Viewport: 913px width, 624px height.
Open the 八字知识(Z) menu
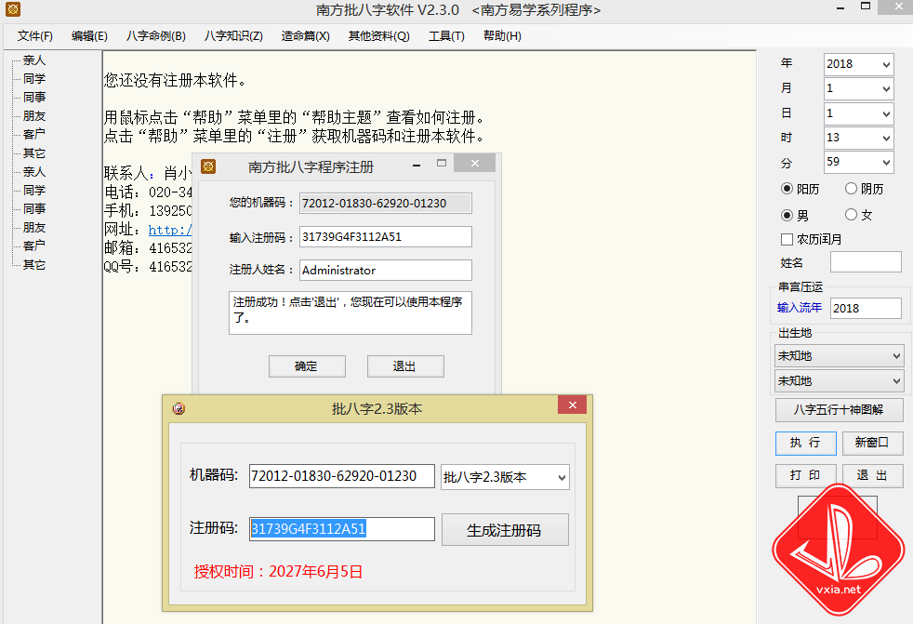[233, 36]
